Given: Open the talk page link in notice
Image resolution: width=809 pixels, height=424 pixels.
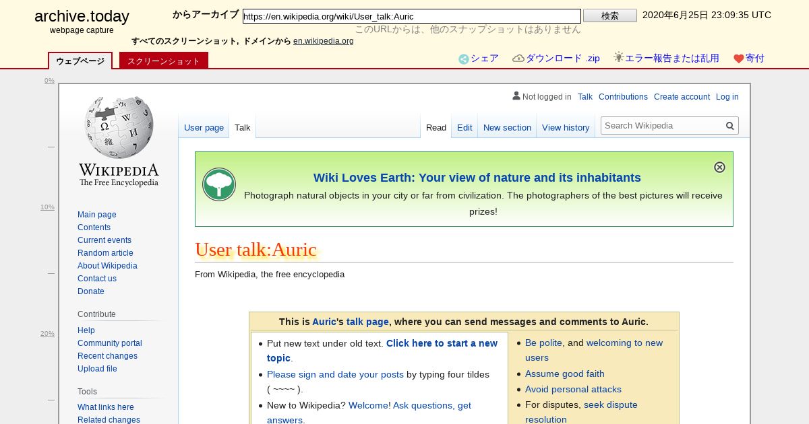Looking at the screenshot, I should pos(367,322).
